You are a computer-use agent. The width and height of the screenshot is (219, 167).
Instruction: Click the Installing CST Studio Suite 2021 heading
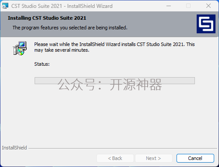47,18
